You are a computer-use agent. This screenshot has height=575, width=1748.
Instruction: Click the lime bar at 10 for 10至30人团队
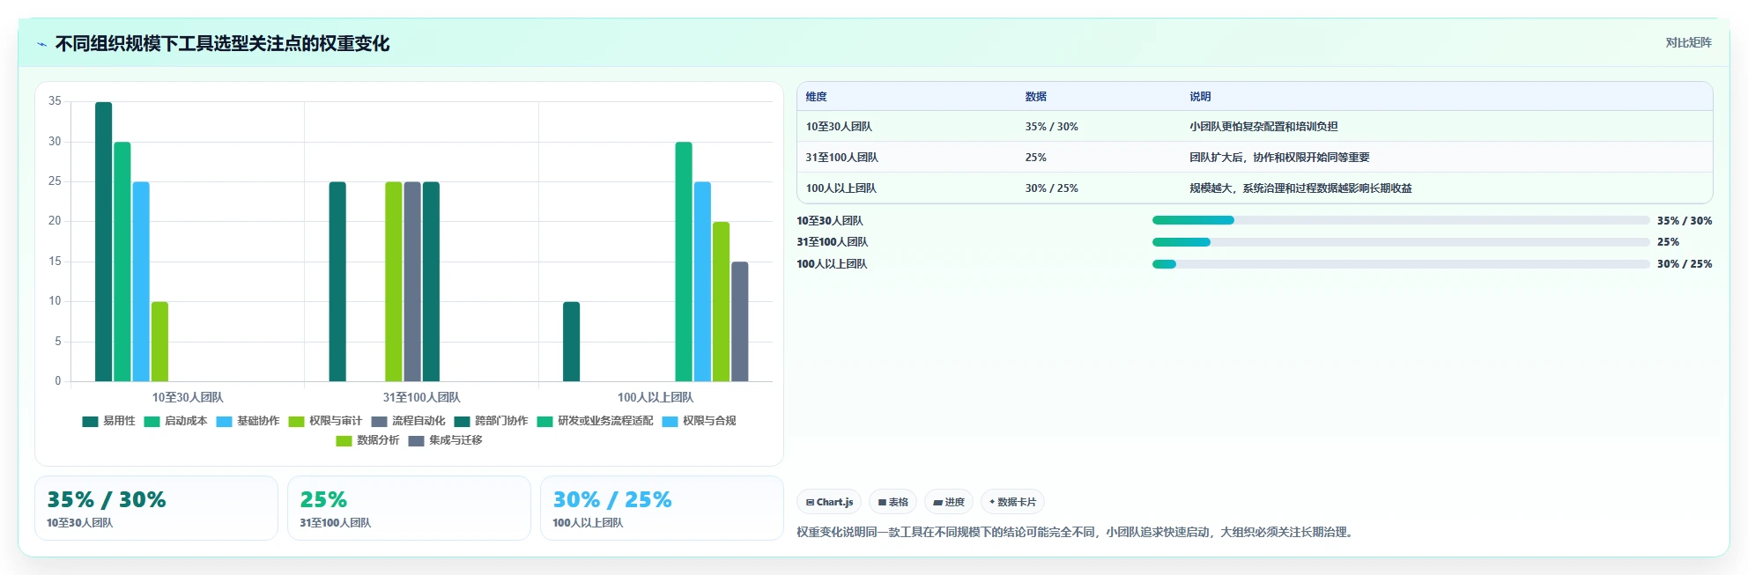click(159, 342)
